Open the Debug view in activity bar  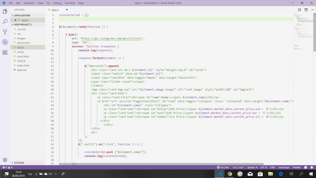(5, 42)
